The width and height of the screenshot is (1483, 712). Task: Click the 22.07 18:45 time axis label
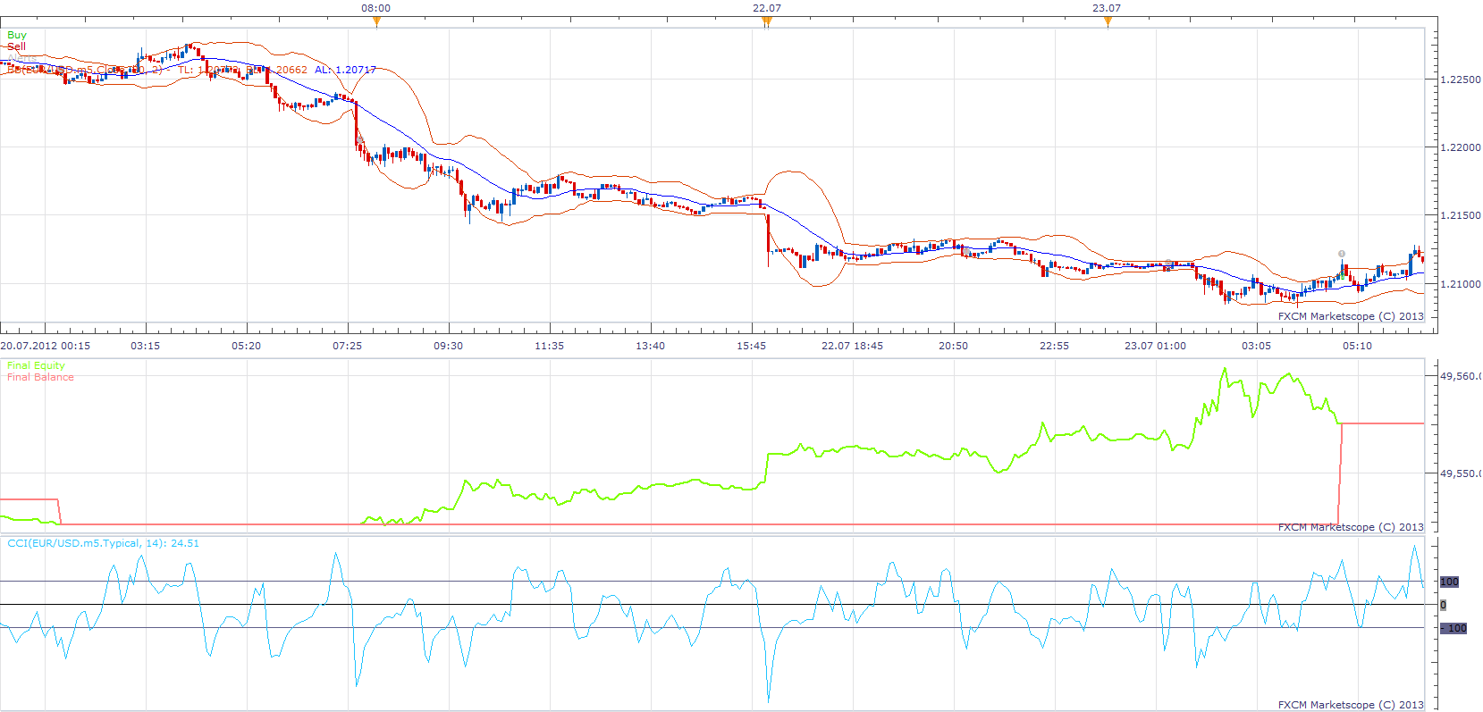[x=852, y=346]
